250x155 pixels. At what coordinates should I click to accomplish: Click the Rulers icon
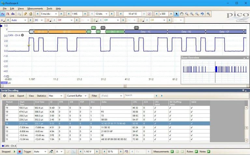point(196,152)
